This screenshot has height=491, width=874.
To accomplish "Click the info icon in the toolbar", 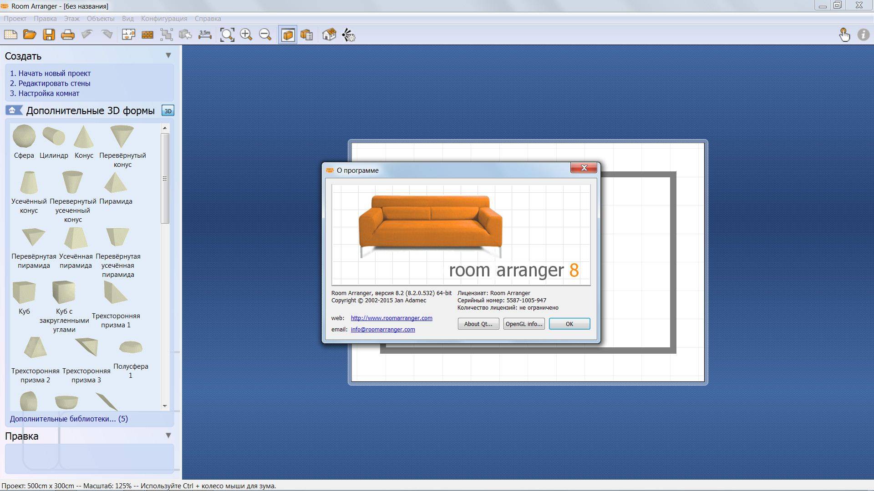I will [863, 35].
